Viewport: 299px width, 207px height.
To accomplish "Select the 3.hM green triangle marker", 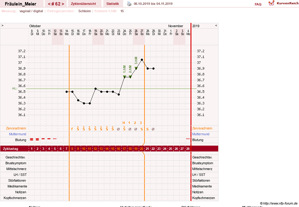I will (x=136, y=68).
